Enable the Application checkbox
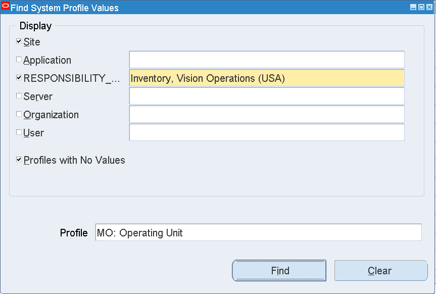Image resolution: width=436 pixels, height=294 pixels. point(19,60)
